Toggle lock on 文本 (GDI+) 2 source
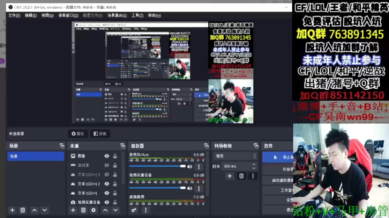Image resolution: width=389 pixels, height=218 pixels. (115, 184)
